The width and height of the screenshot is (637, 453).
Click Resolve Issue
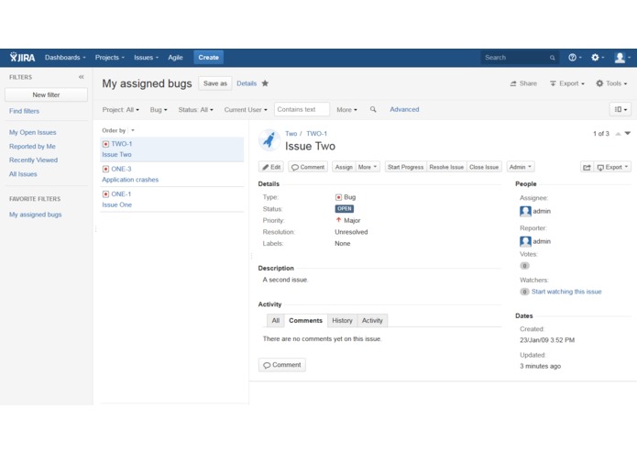point(446,167)
